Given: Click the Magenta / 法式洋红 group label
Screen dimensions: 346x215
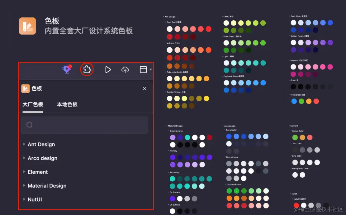Looking at the screenshot, I should pyautogui.click(x=299, y=60).
